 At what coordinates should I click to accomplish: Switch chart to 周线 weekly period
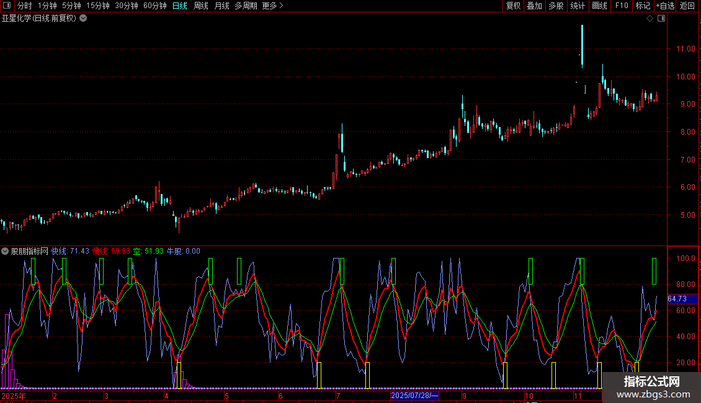(x=201, y=6)
